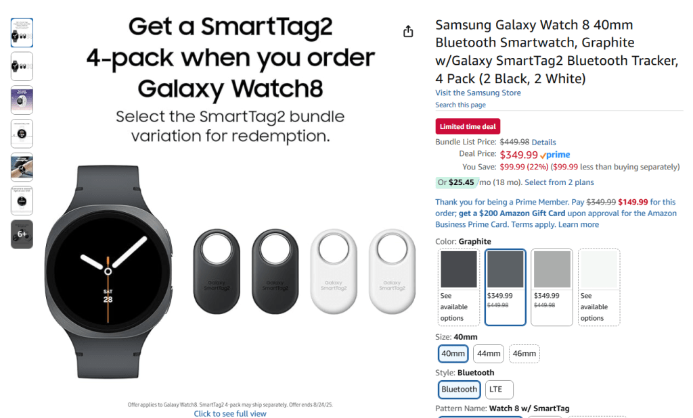Choose the Bluetooth style option

pos(460,389)
